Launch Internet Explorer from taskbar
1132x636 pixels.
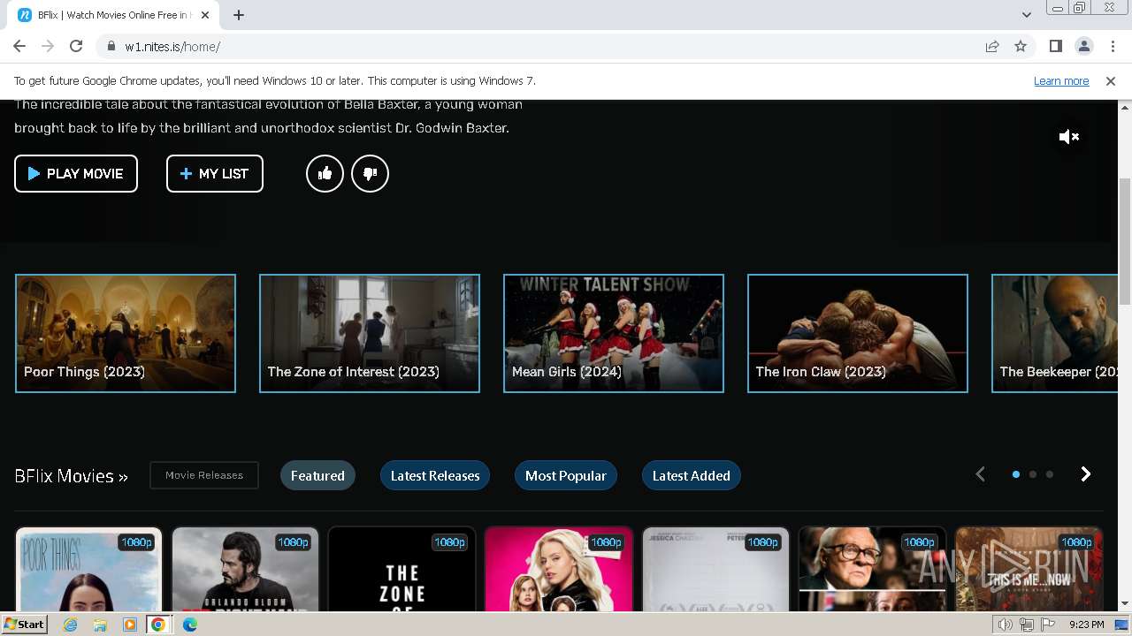click(71, 625)
